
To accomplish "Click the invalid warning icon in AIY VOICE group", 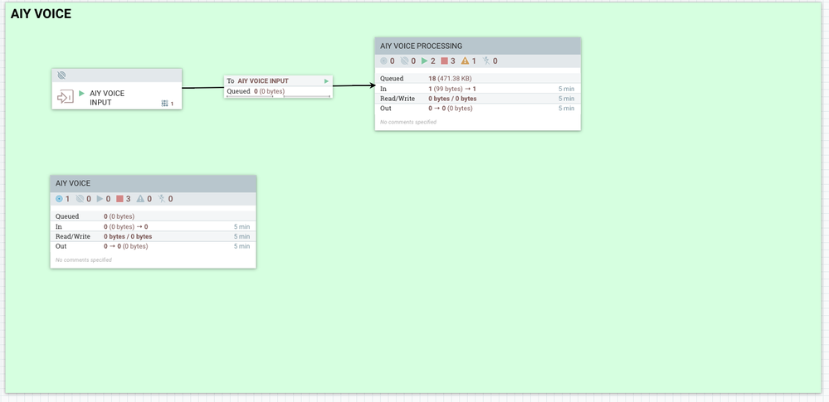I will [x=140, y=199].
